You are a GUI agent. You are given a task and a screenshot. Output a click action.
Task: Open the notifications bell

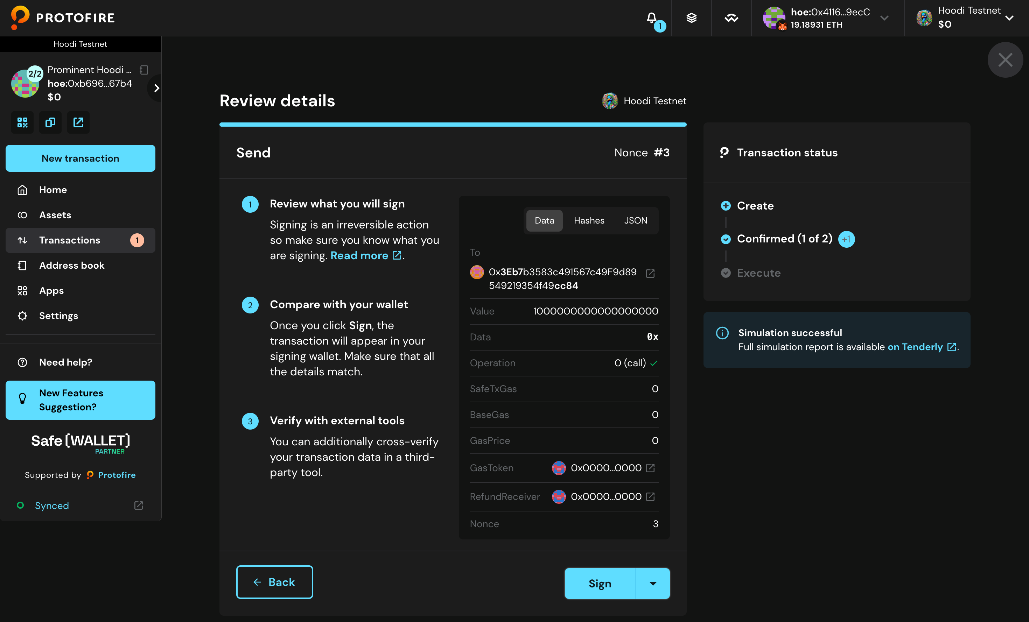click(x=651, y=18)
